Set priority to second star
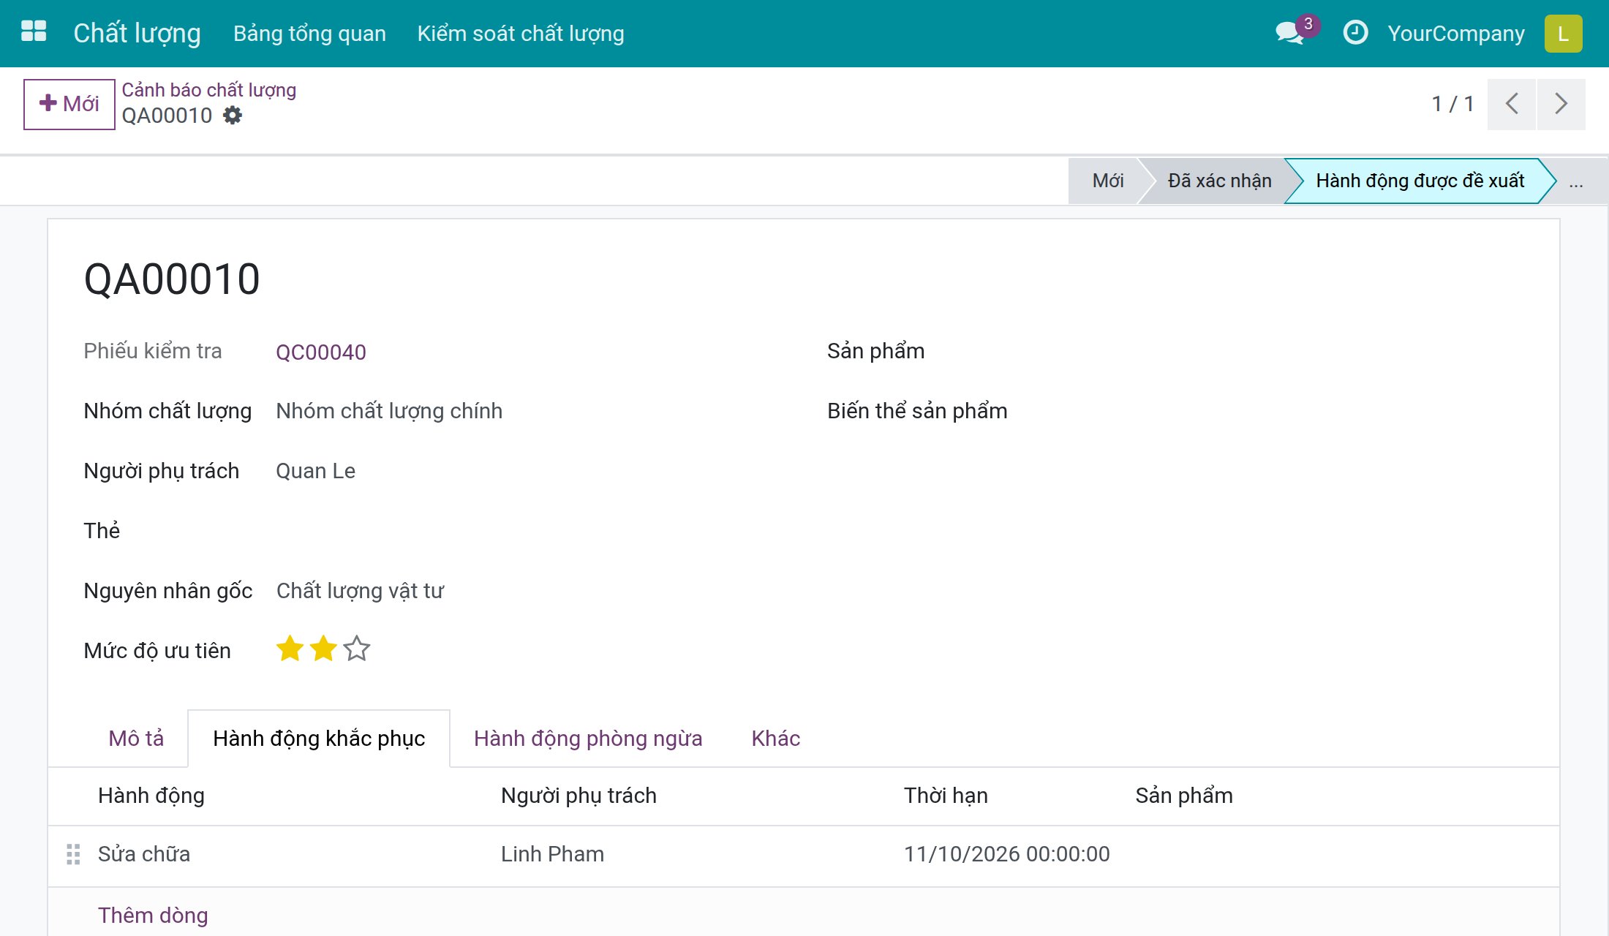Viewport: 1609px width, 936px height. point(323,649)
